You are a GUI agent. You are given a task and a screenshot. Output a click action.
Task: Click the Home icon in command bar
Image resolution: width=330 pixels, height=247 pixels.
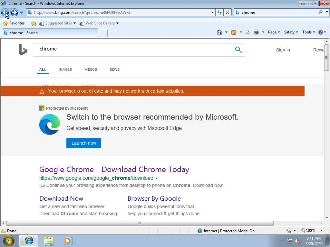219,32
